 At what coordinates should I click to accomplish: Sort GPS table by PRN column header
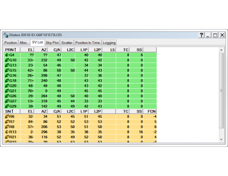pyautogui.click(x=12, y=50)
